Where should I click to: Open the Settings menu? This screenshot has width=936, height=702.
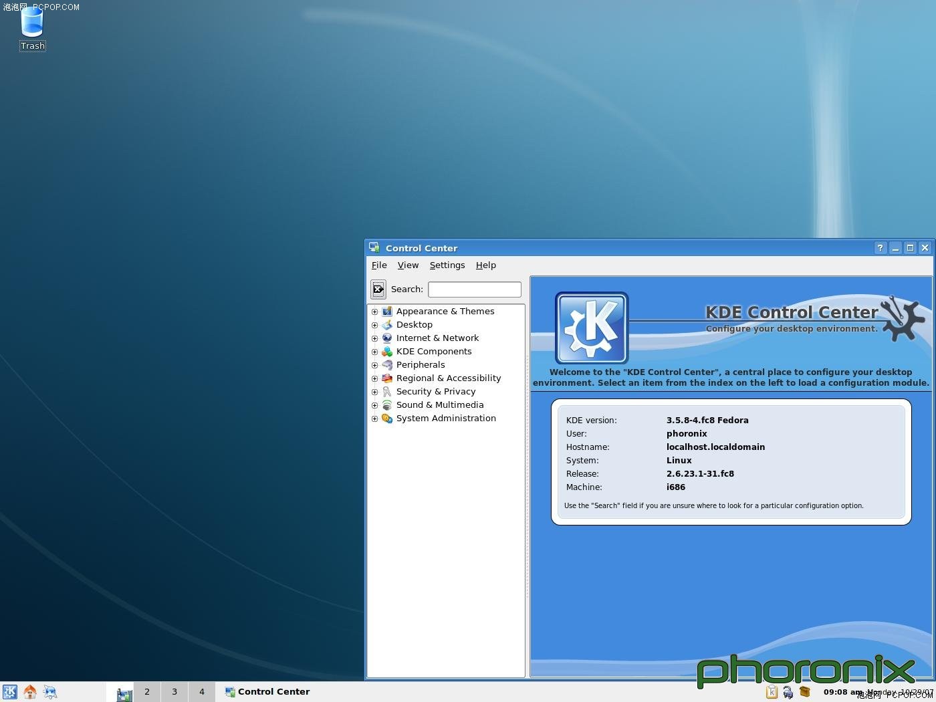coord(447,265)
